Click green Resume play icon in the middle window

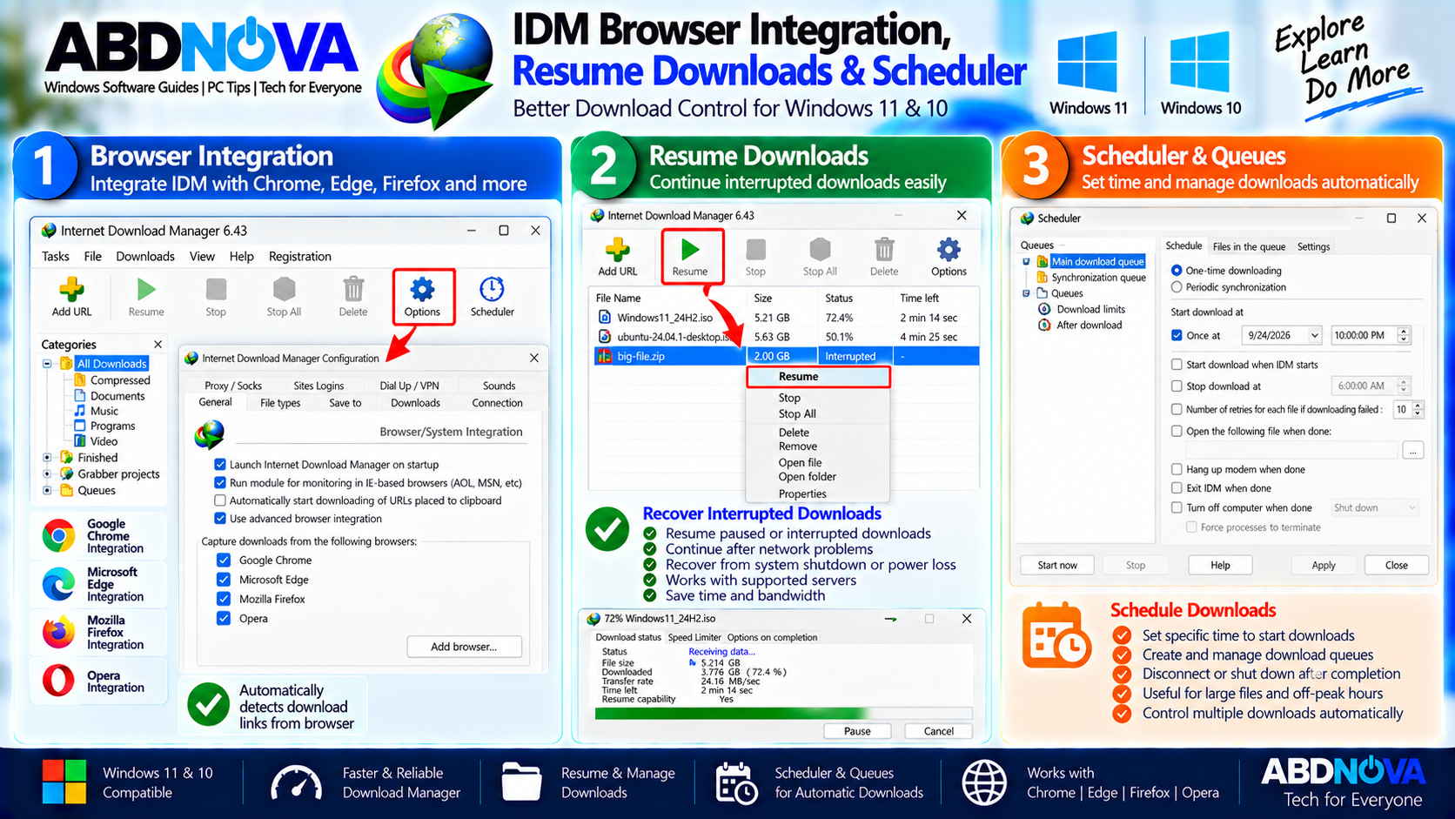coord(690,250)
